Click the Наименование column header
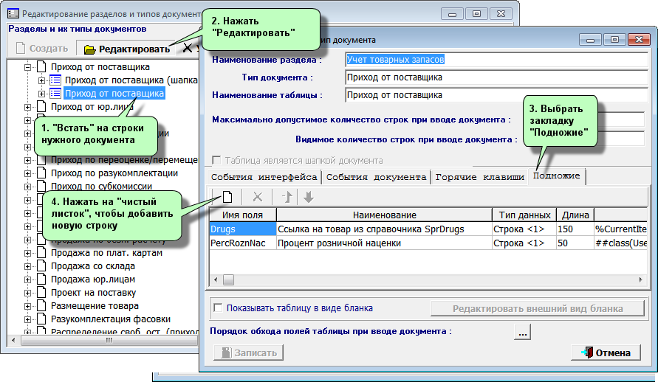This screenshot has width=658, height=382. point(384,215)
